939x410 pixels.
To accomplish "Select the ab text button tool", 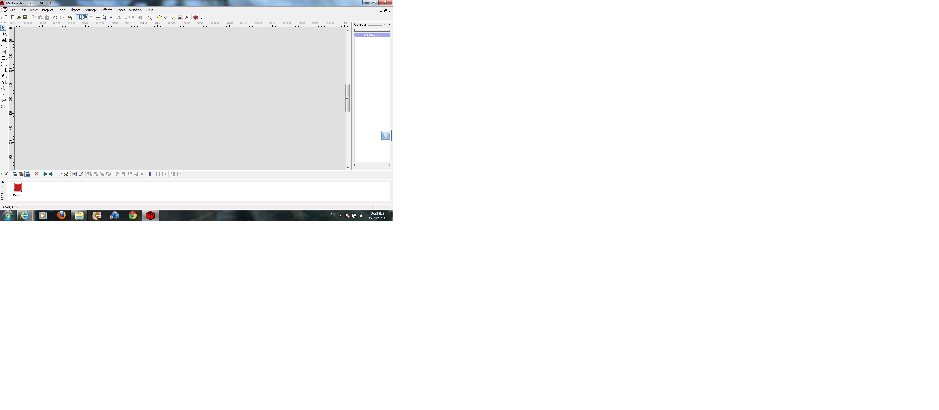I will tap(4, 40).
